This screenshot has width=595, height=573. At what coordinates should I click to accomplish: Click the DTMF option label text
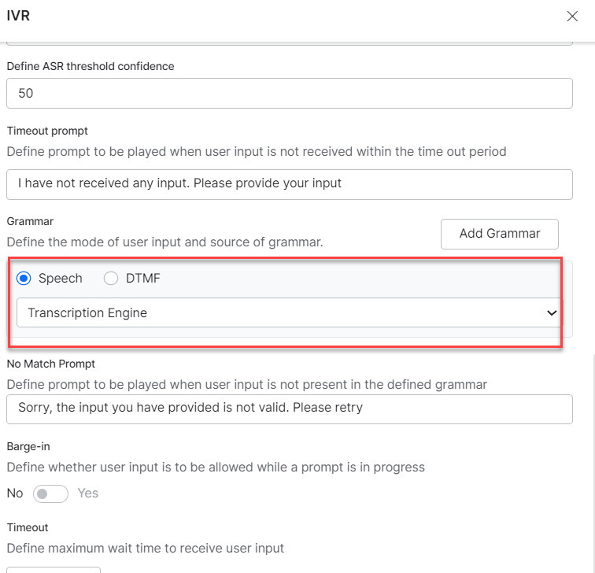point(143,278)
